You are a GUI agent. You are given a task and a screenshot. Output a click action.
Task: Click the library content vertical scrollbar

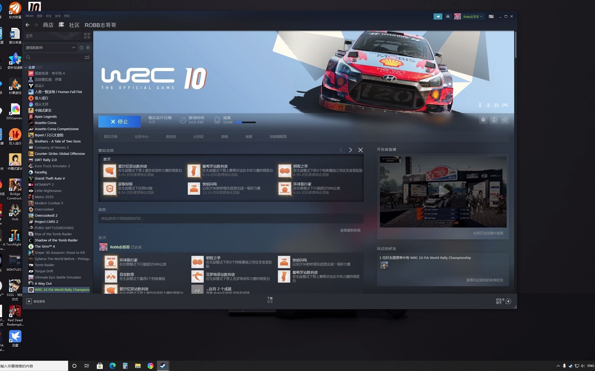[x=515, y=45]
